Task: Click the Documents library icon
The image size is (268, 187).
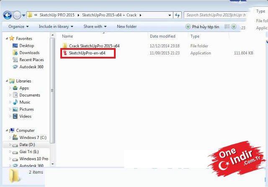Action: coord(15,95)
